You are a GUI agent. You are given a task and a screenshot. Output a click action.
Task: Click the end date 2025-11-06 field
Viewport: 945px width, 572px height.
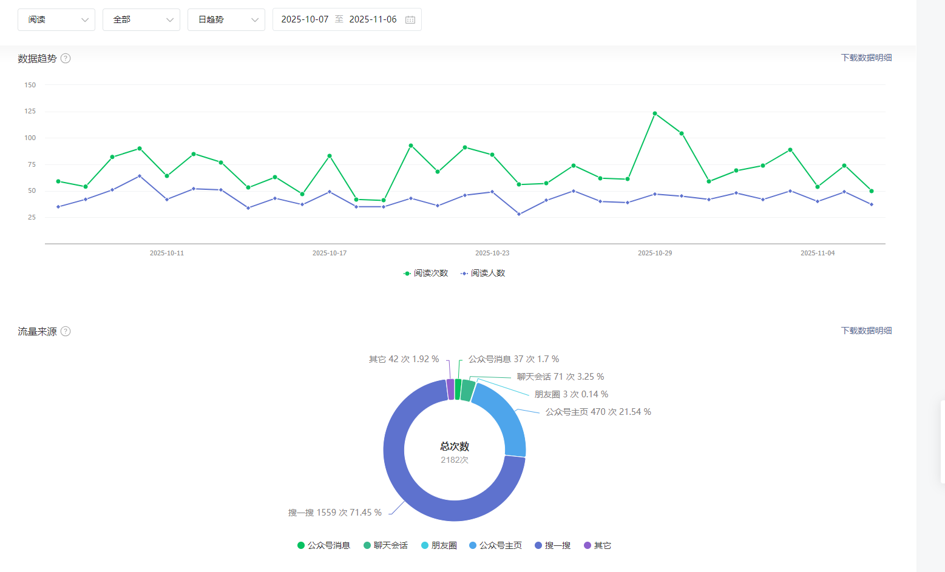coord(373,19)
